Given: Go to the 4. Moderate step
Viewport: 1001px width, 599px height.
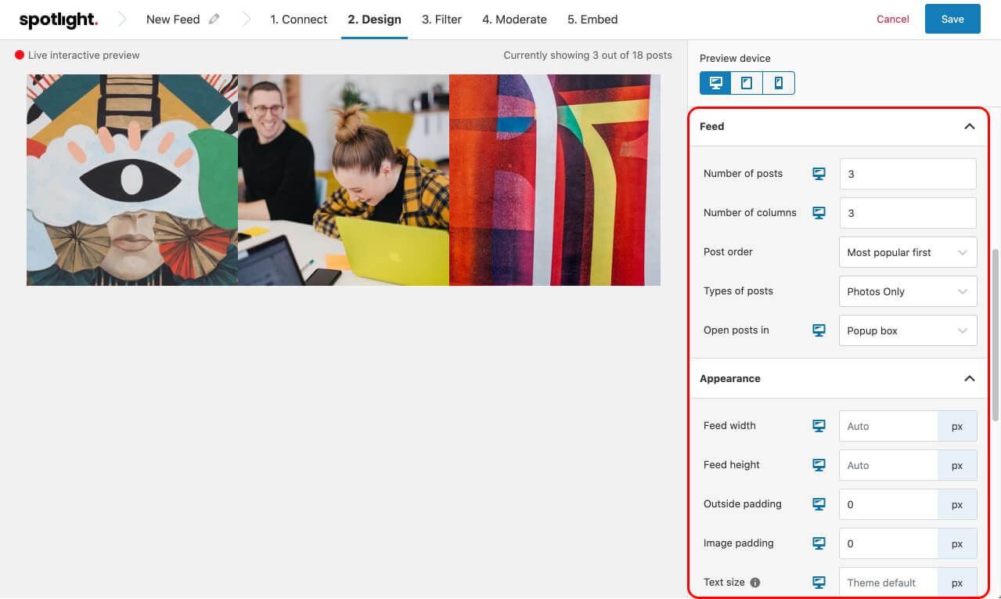Looking at the screenshot, I should pos(514,20).
